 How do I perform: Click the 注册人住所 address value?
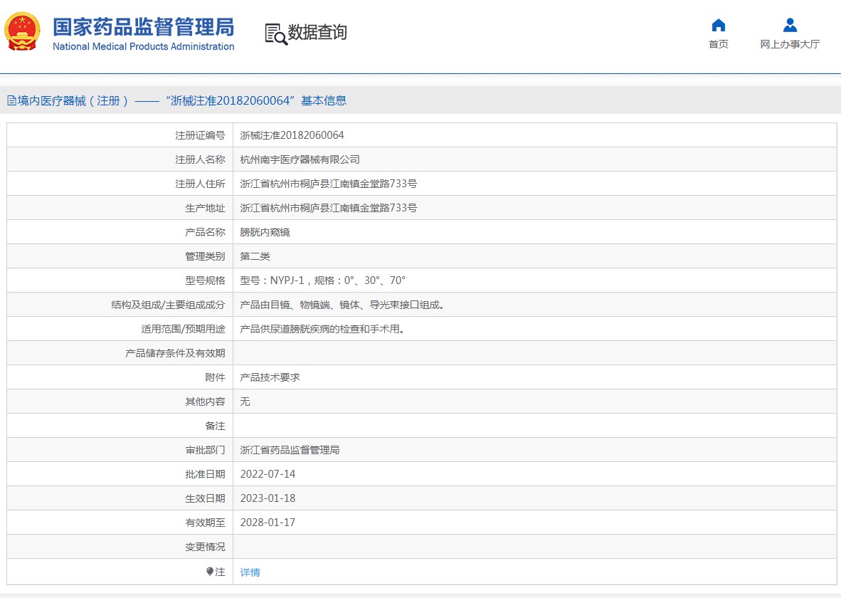click(328, 184)
